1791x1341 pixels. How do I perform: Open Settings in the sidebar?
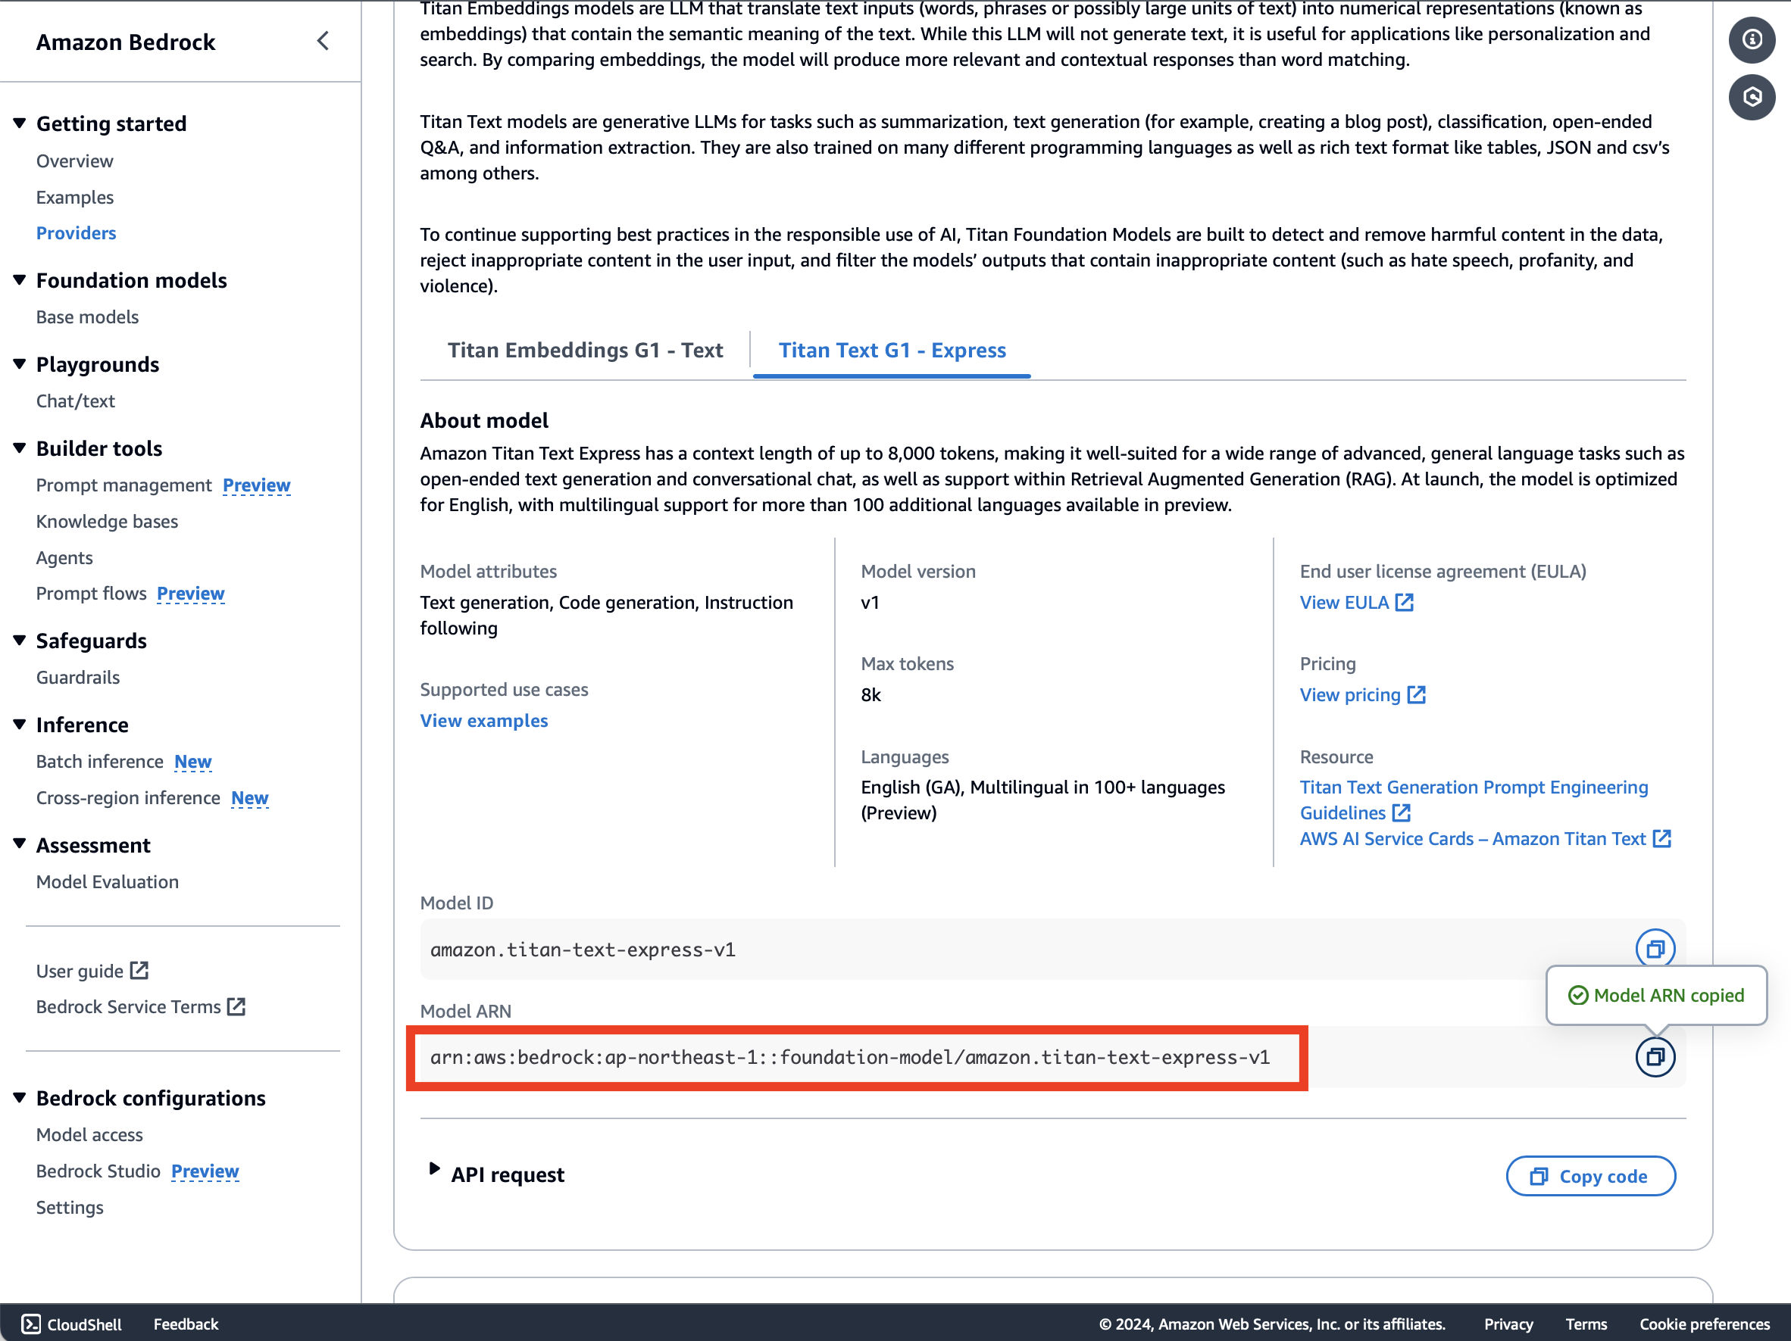70,1208
